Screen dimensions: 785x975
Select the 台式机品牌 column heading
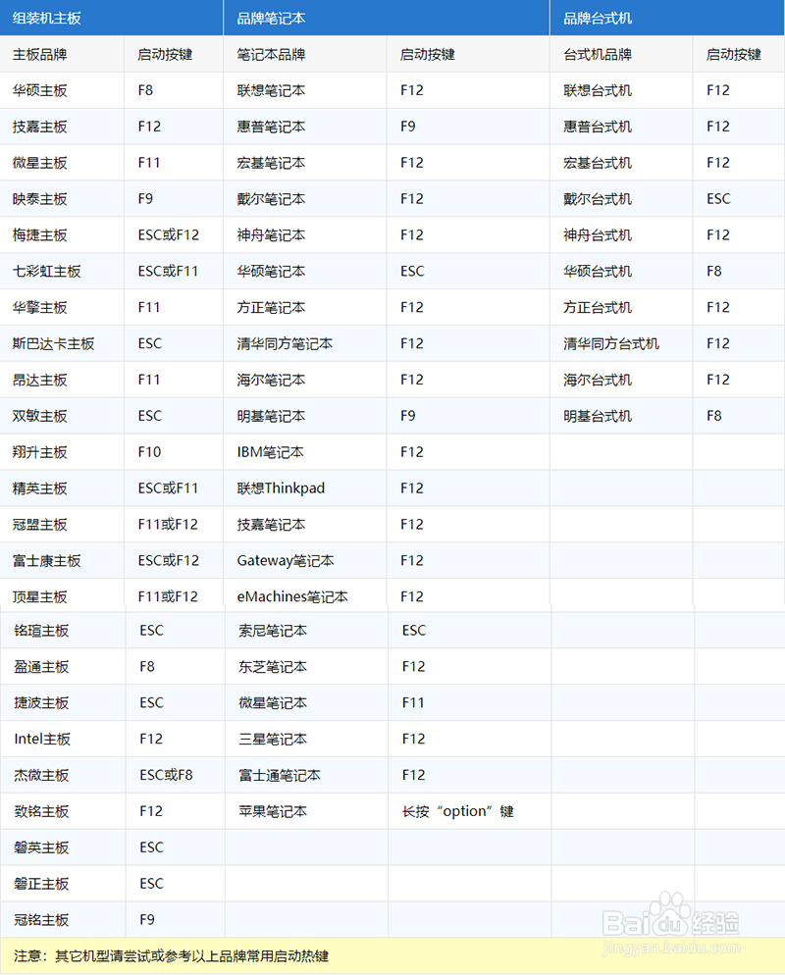tap(598, 54)
